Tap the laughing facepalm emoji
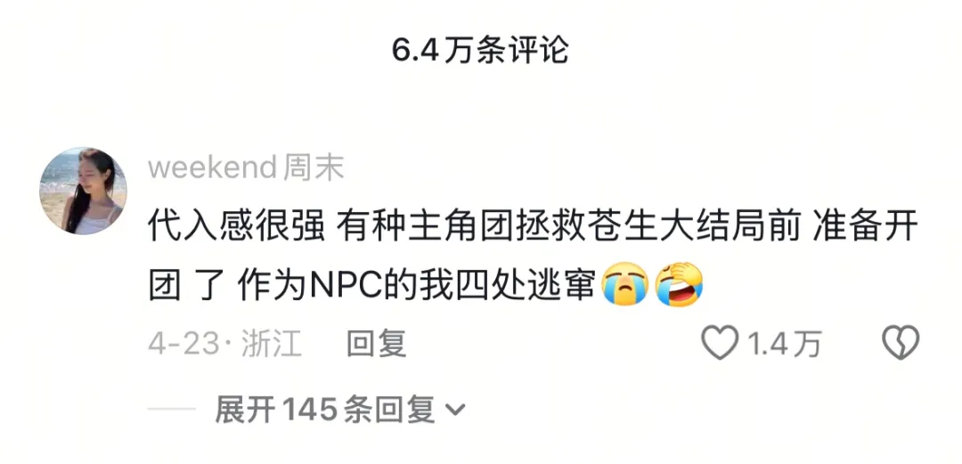Image resolution: width=962 pixels, height=464 pixels. 679,285
